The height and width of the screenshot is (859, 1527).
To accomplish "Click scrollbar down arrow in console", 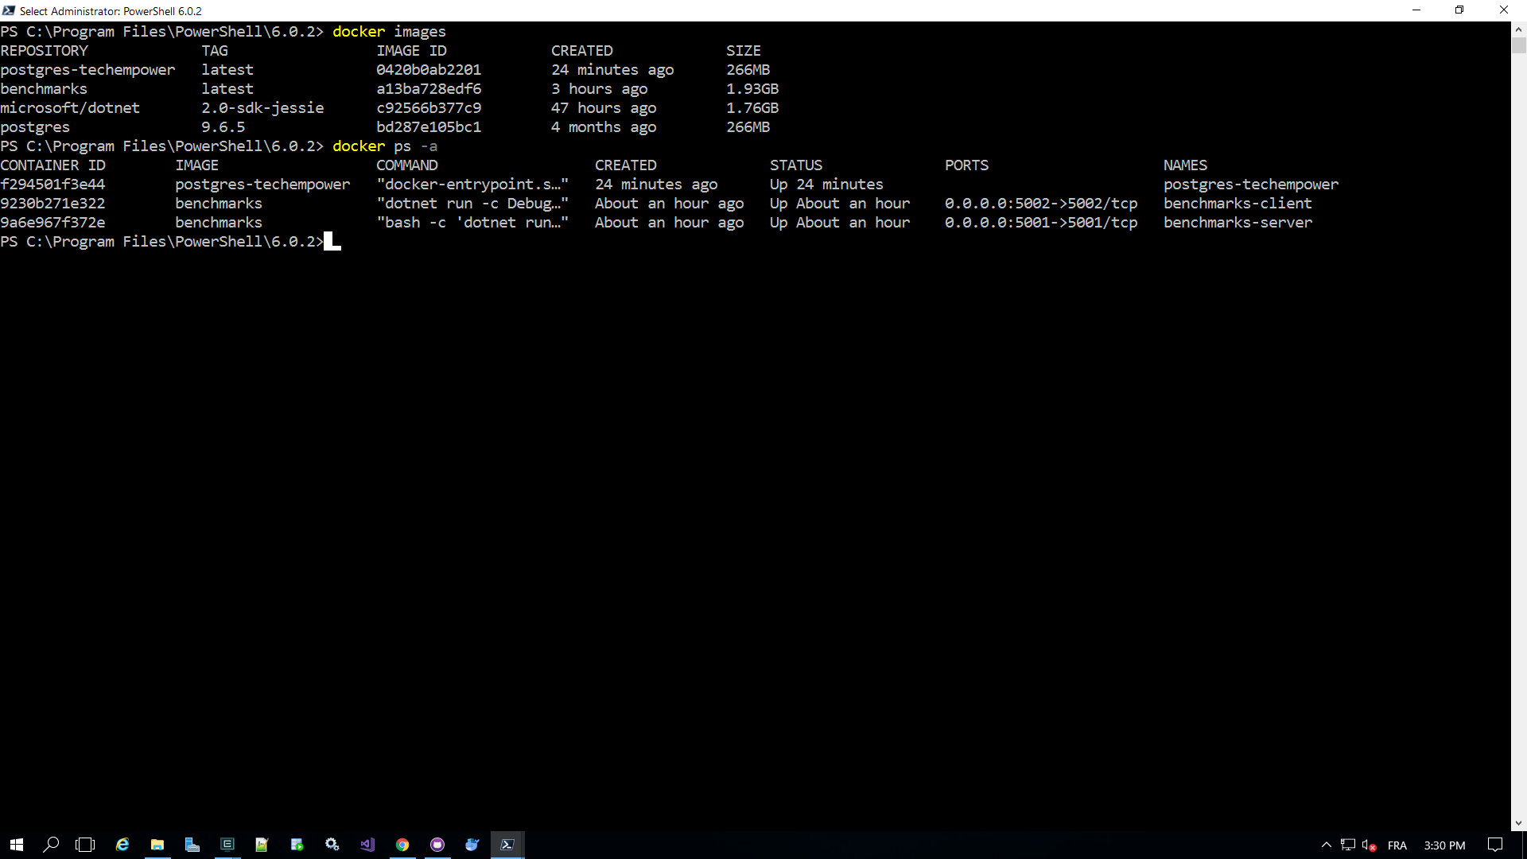I will pos(1518,824).
